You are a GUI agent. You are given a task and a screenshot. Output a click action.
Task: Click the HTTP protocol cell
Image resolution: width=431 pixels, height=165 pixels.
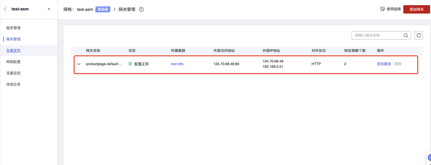pos(316,64)
